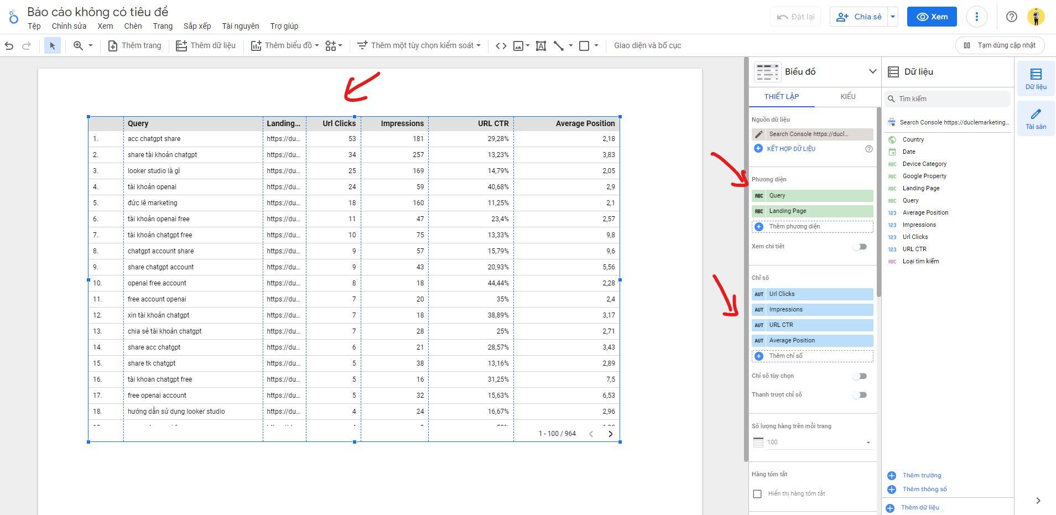Image resolution: width=1056 pixels, height=515 pixels.
Task: Click the rectangle shape tool icon
Action: click(x=584, y=46)
